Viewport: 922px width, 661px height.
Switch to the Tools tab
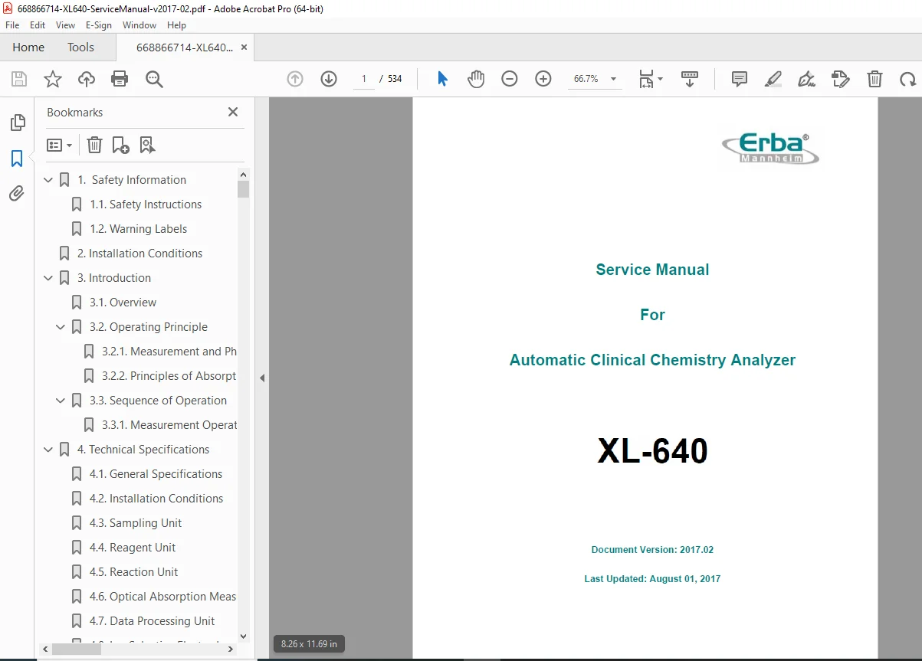tap(80, 47)
